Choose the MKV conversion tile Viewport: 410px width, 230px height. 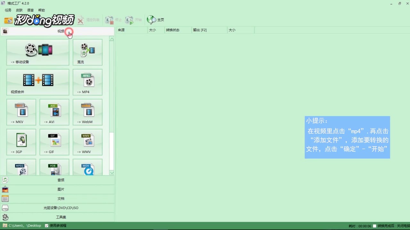point(21,112)
